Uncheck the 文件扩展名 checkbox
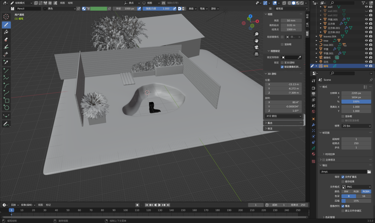Image resolution: width=375 pixels, height=223 pixels. (x=343, y=177)
